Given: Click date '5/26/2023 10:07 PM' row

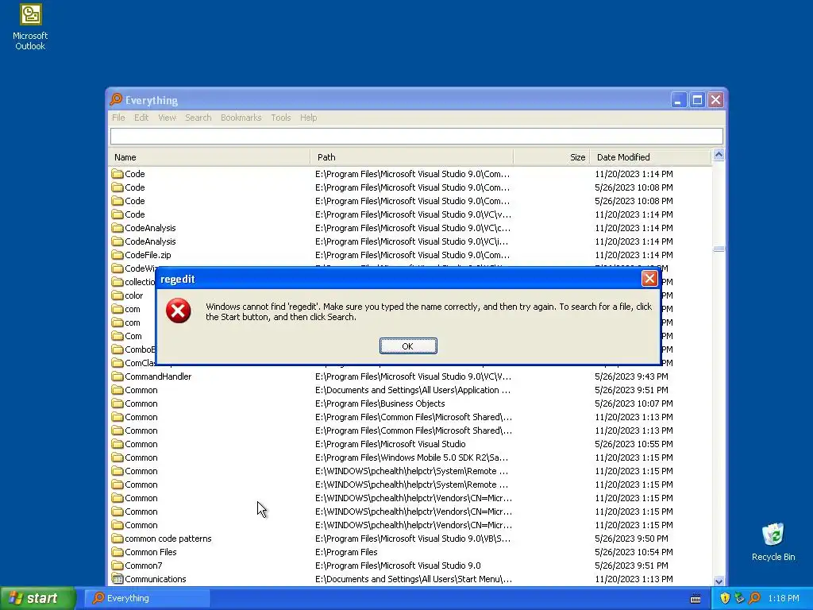Looking at the screenshot, I should pos(634,403).
